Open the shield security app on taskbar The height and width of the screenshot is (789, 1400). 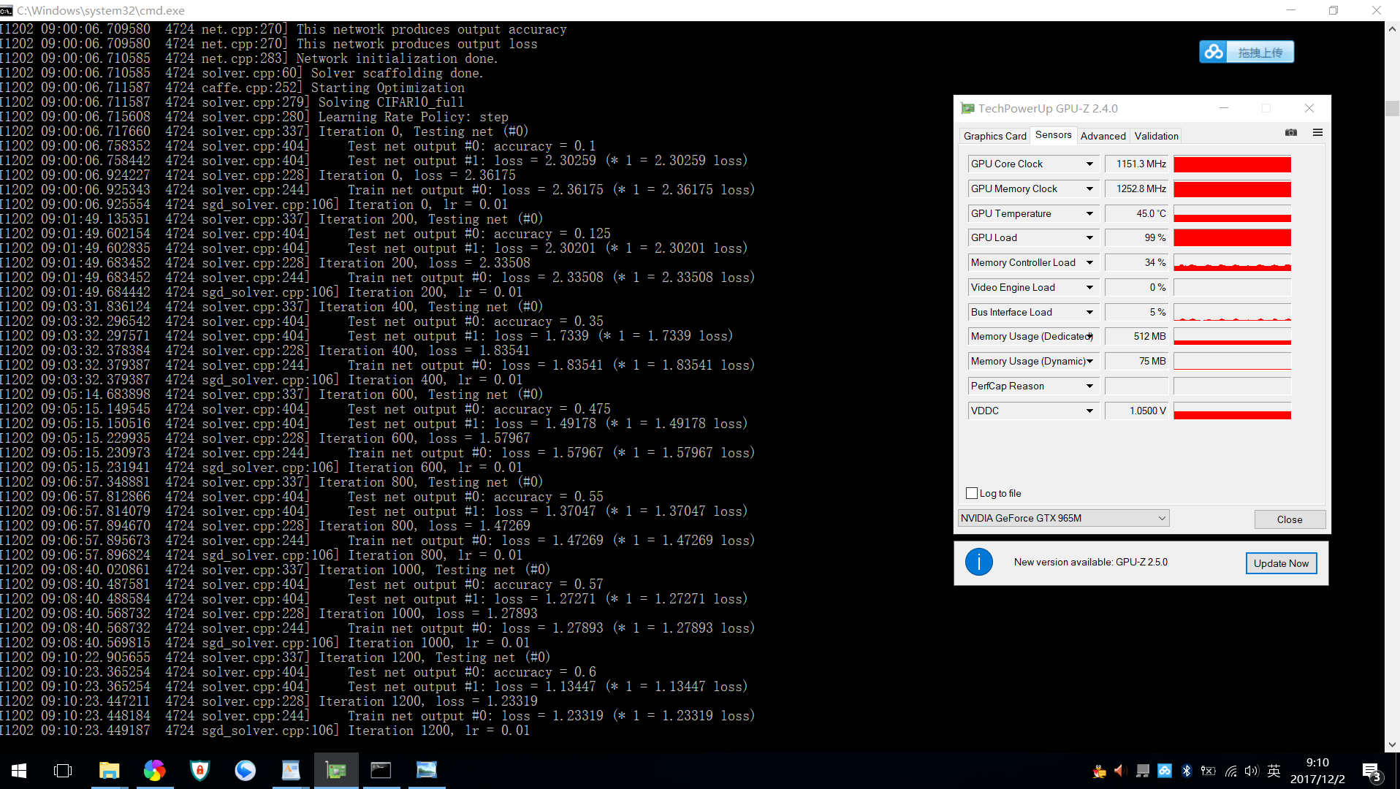(199, 771)
